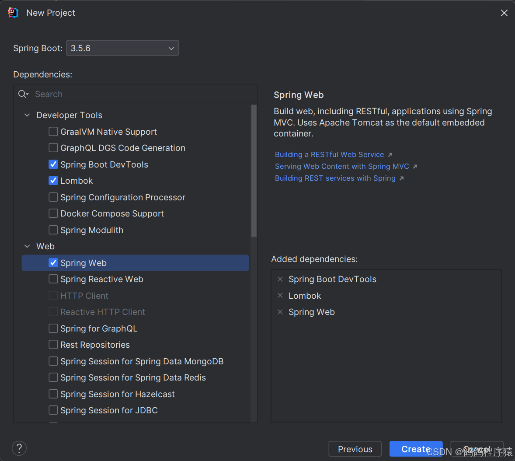Collapse the Web category
The width and height of the screenshot is (515, 461).
coord(27,246)
